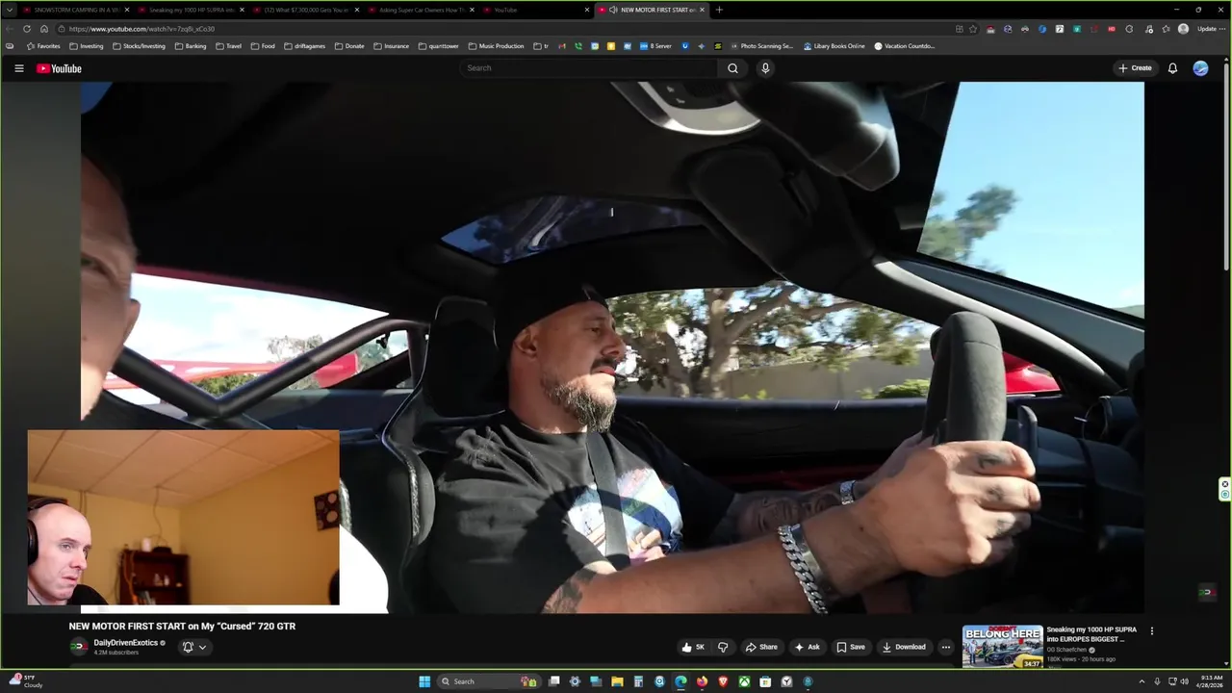Screen dimensions: 1232x693
Task: Open the Travel bookmarks folder
Action: tap(229, 46)
